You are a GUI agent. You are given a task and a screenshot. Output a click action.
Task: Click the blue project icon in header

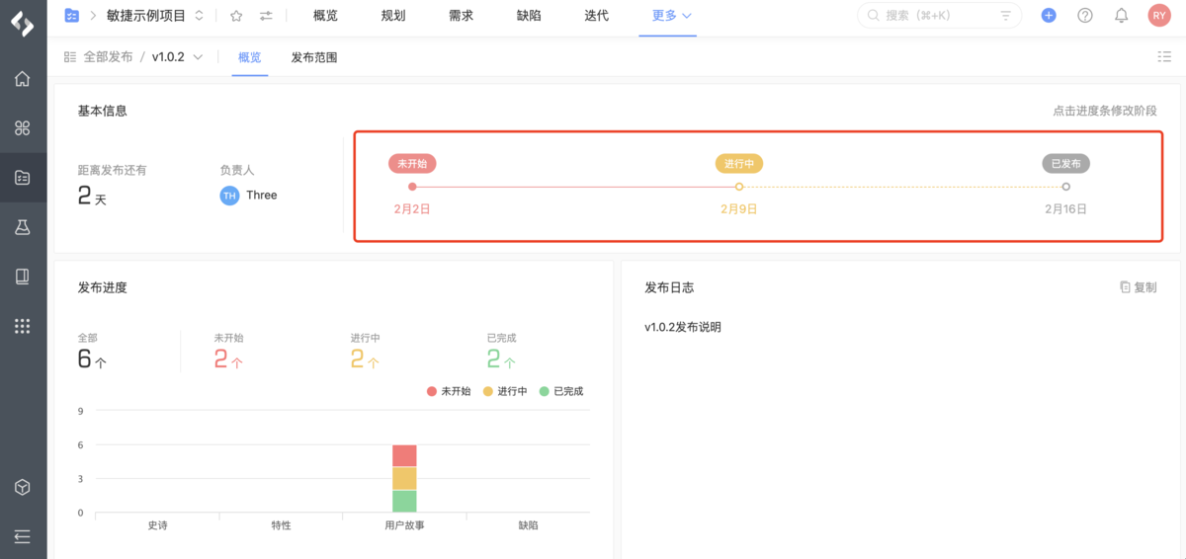click(72, 15)
